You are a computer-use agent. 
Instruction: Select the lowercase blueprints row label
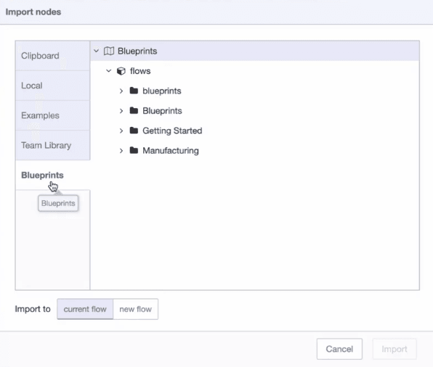tap(162, 91)
